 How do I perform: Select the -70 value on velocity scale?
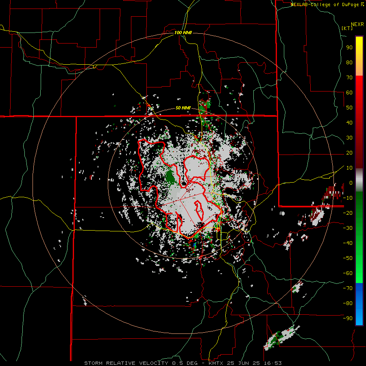click(x=348, y=288)
